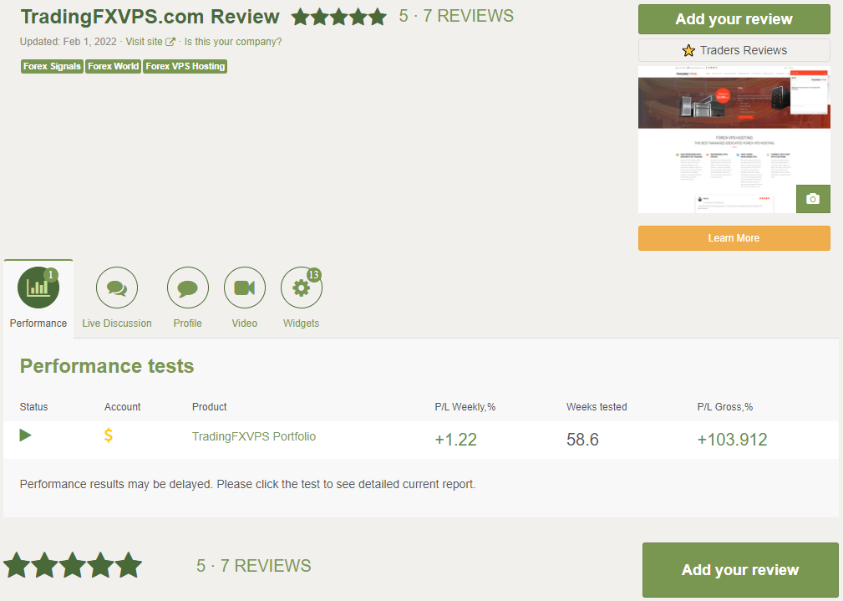Click the Video camera icon

pos(244,287)
